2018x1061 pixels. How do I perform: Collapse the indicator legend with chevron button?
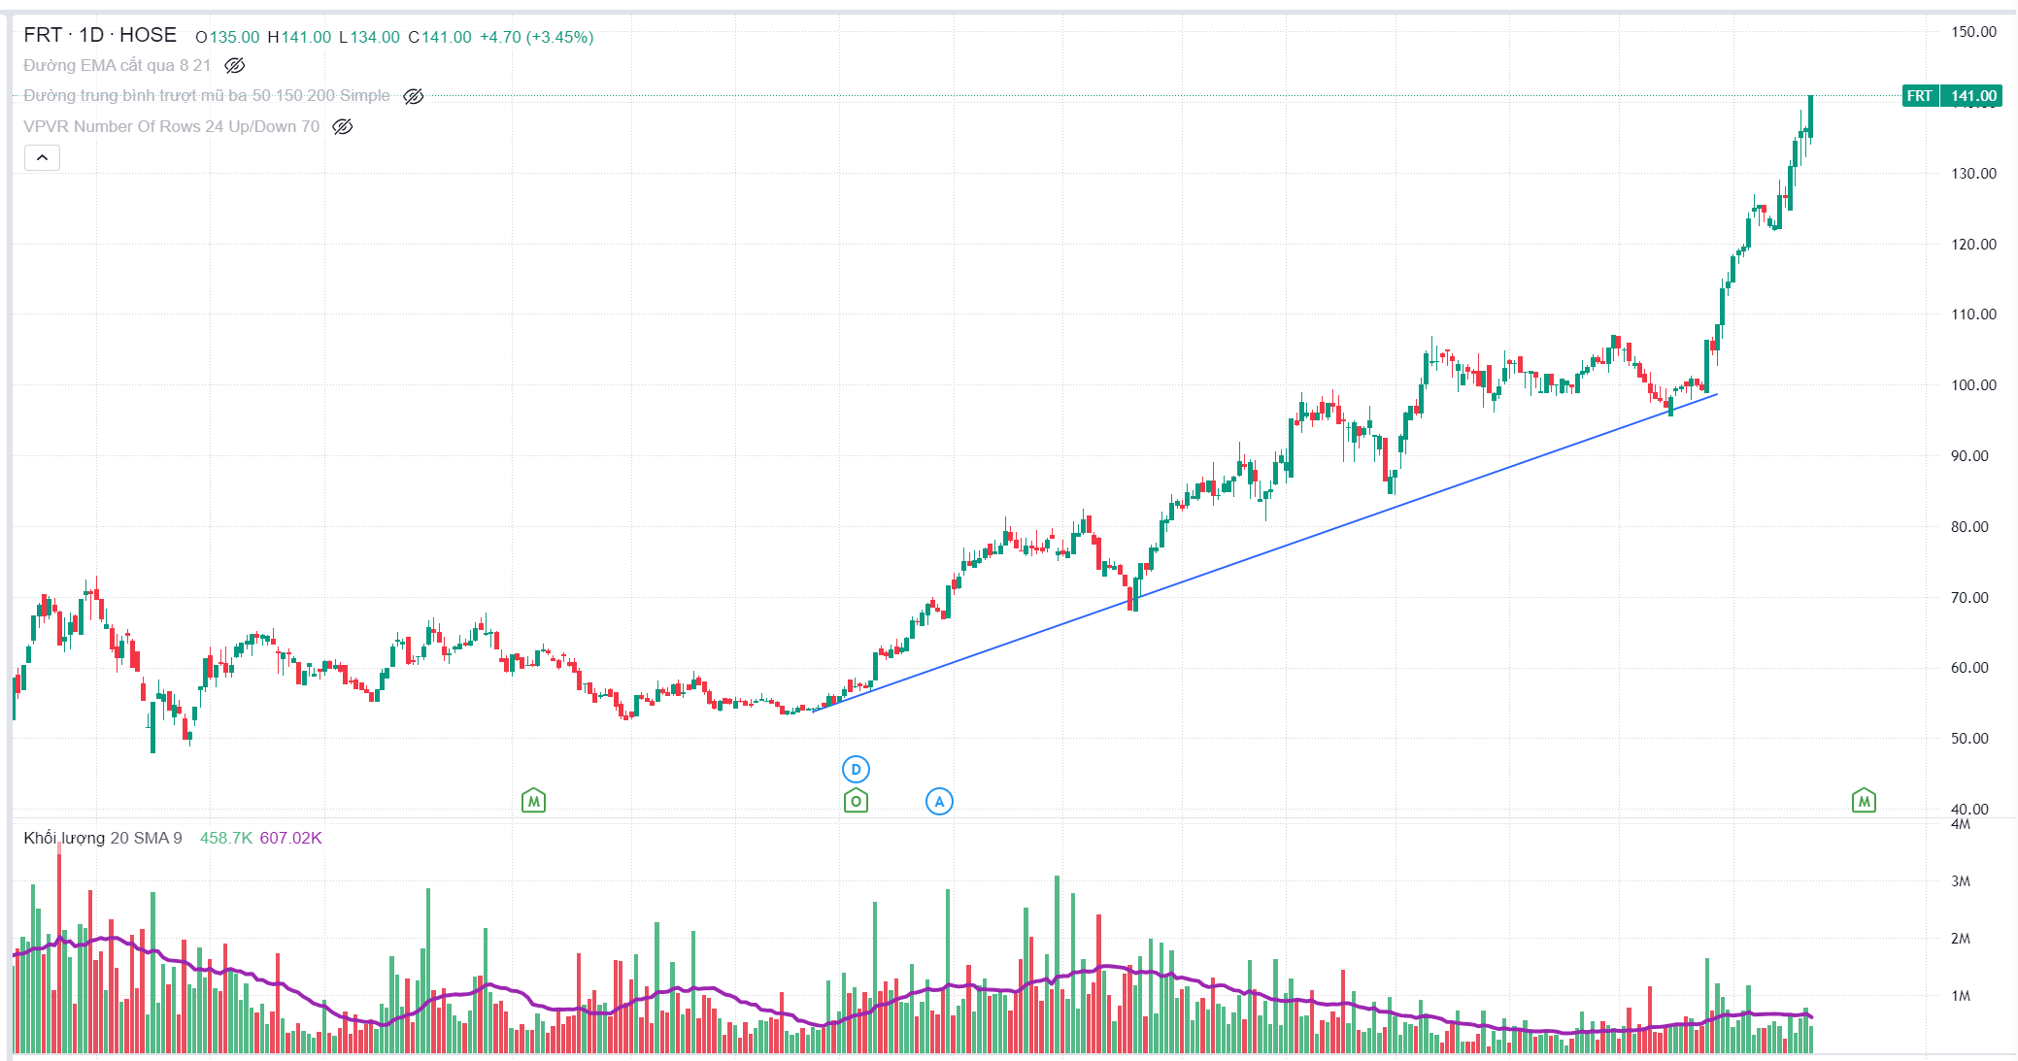[42, 157]
